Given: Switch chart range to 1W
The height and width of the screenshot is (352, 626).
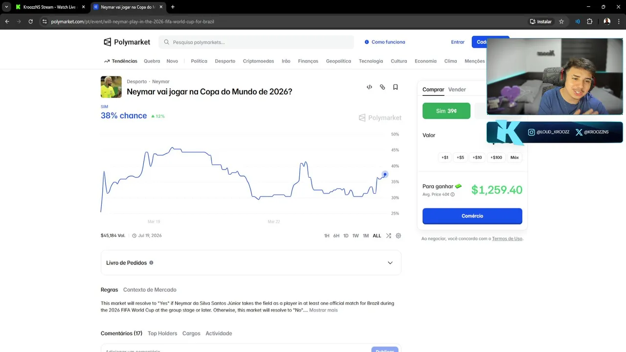Looking at the screenshot, I should point(356,236).
